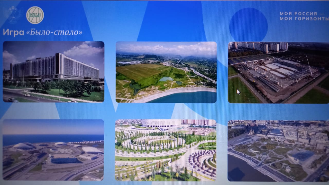Click the «Моя Россия — мои горизонты» text
329x185 pixels.
pyautogui.click(x=304, y=16)
